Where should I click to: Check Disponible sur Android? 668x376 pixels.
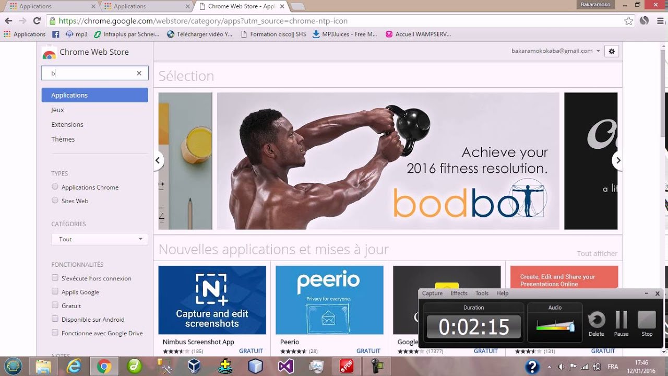55,319
